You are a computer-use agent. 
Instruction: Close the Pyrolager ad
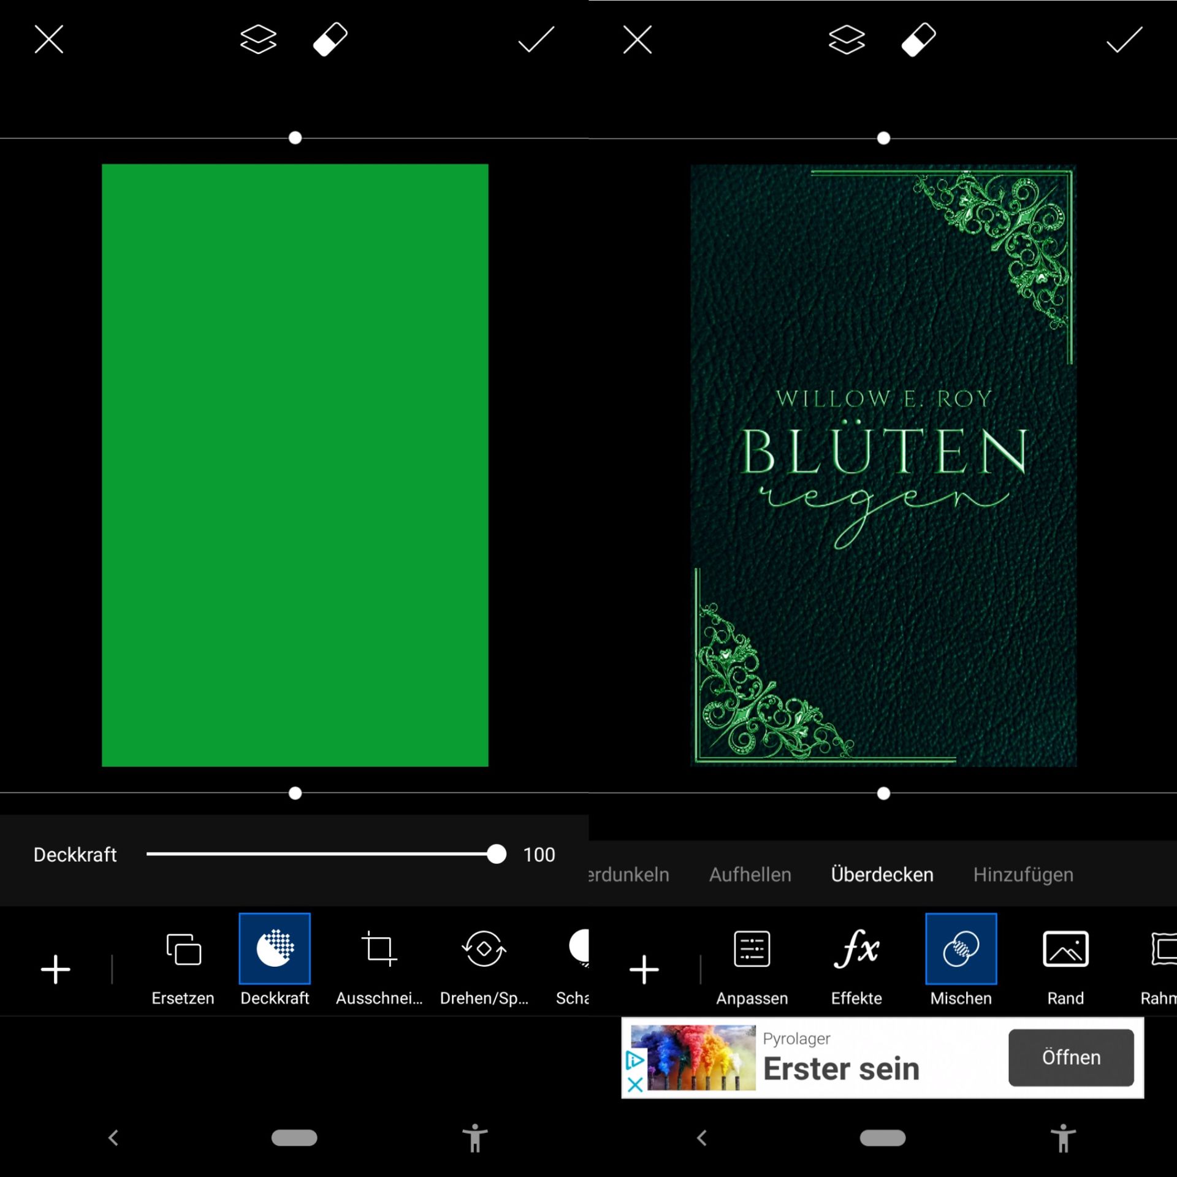(635, 1084)
